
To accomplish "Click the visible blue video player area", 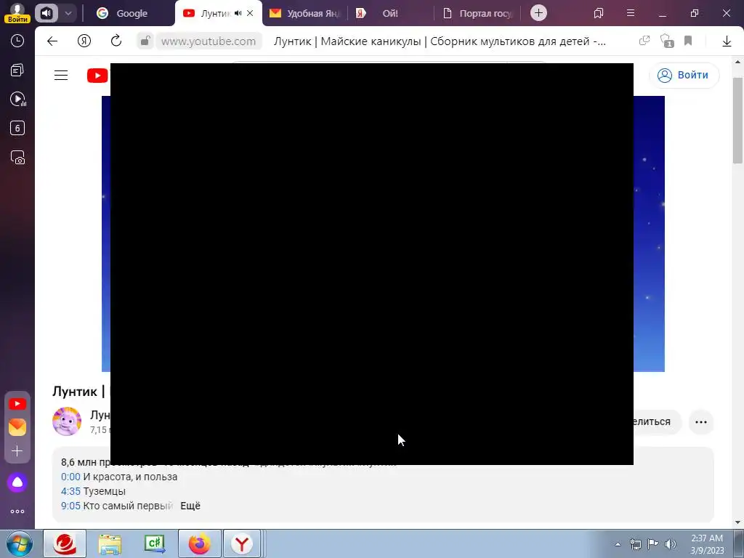I will coord(649,234).
